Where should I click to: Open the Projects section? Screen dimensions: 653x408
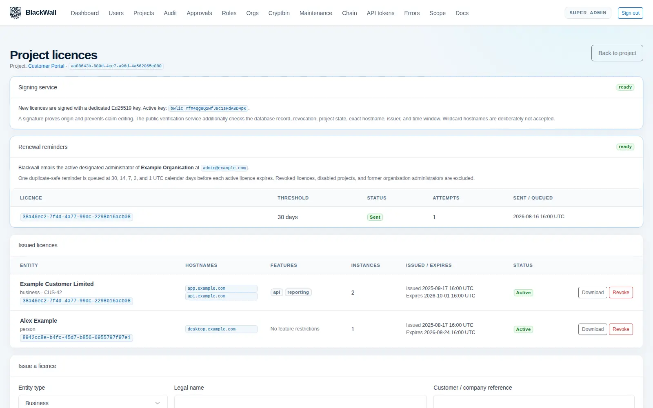[x=144, y=13]
